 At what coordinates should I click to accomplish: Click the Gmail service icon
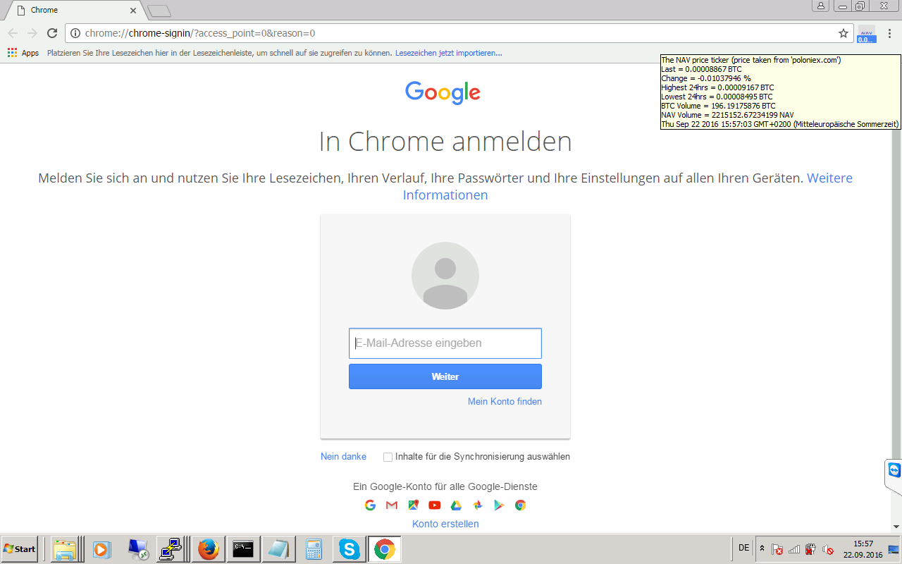click(392, 505)
